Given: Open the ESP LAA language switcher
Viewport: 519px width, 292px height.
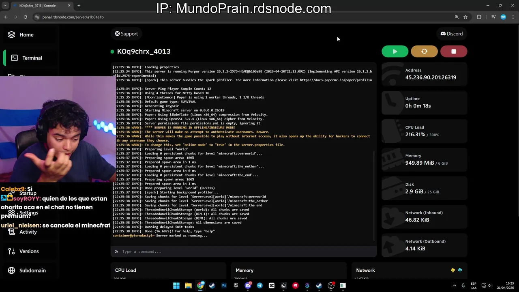Looking at the screenshot, I should pos(474,286).
